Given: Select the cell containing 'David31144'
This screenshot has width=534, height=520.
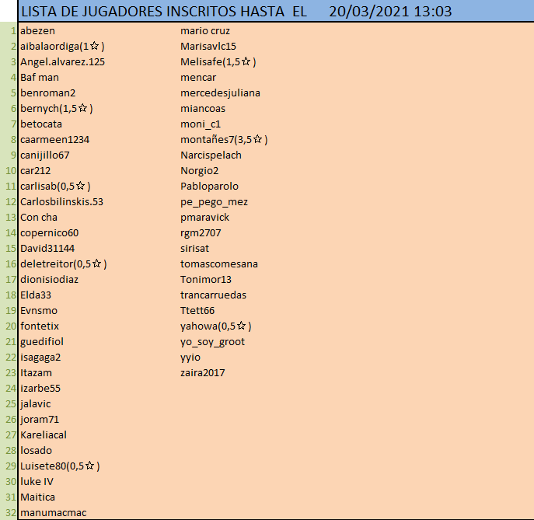Looking at the screenshot, I should point(47,249).
